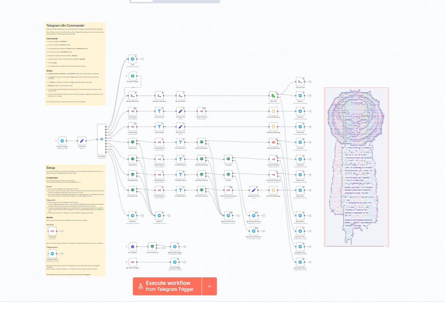Open the Workflow Error Msg Telegram node

tap(175, 247)
